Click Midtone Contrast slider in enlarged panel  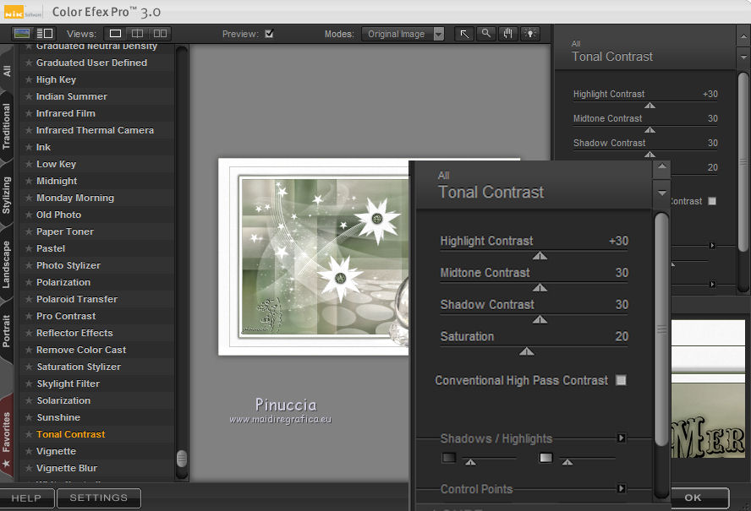(x=540, y=287)
